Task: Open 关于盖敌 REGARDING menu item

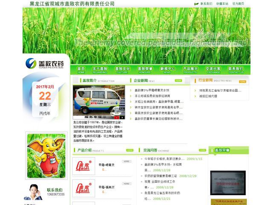Action: click(100, 70)
